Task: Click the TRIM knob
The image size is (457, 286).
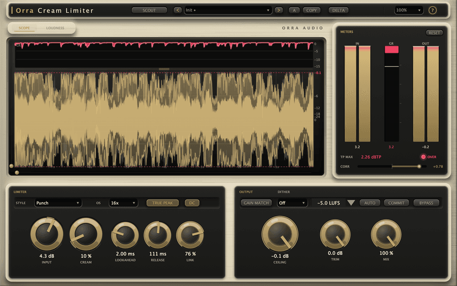Action: (x=335, y=234)
